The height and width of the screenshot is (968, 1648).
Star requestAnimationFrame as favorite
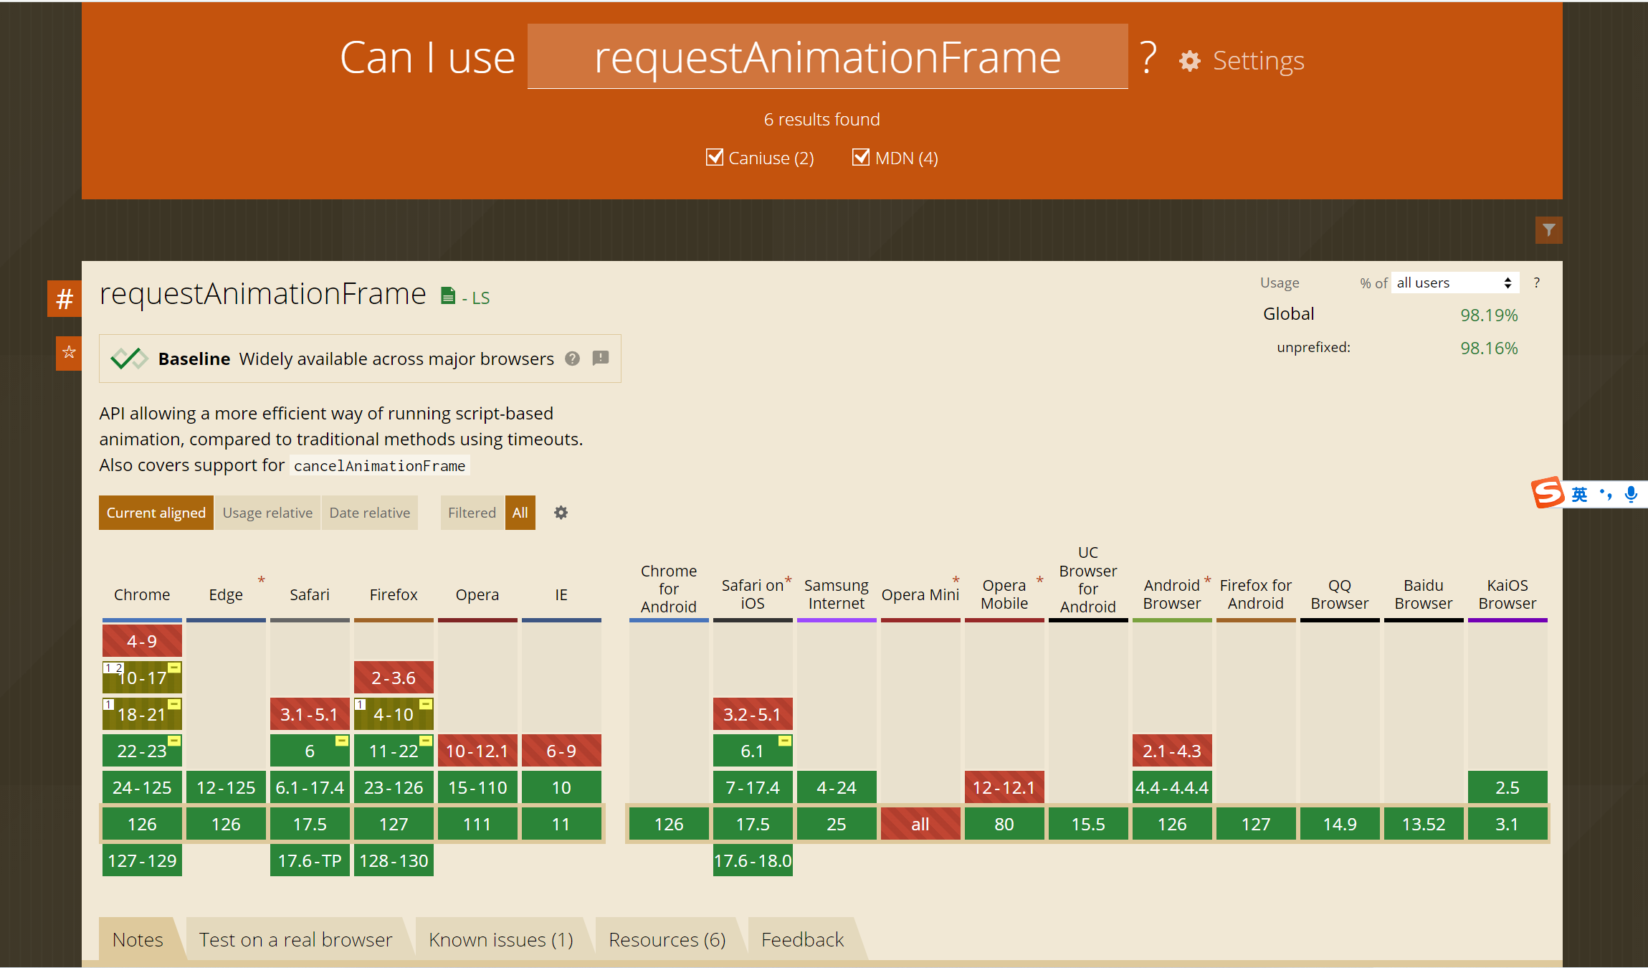(69, 352)
